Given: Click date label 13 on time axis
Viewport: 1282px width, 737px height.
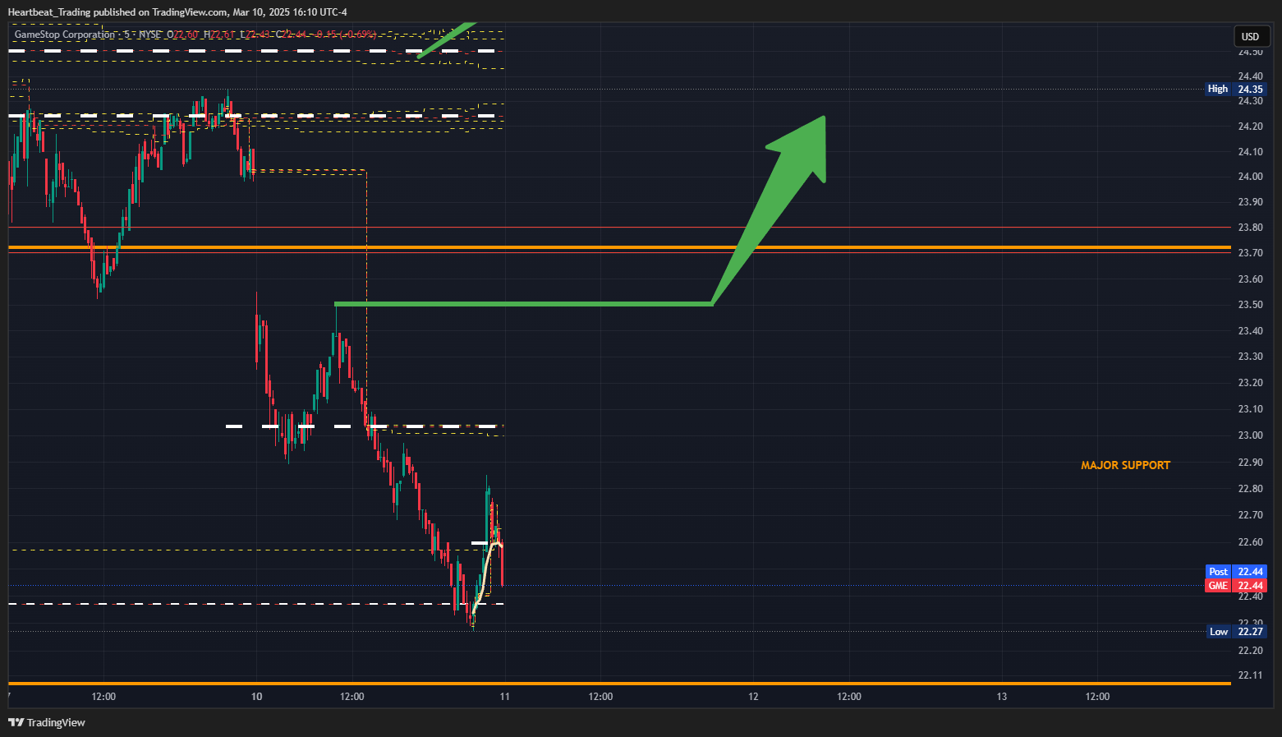Looking at the screenshot, I should tap(1001, 697).
